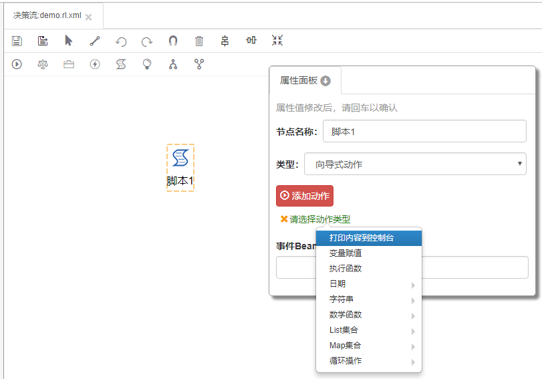Collapse the 属性面板 with arrow icon
This screenshot has height=379, width=542.
pos(325,81)
